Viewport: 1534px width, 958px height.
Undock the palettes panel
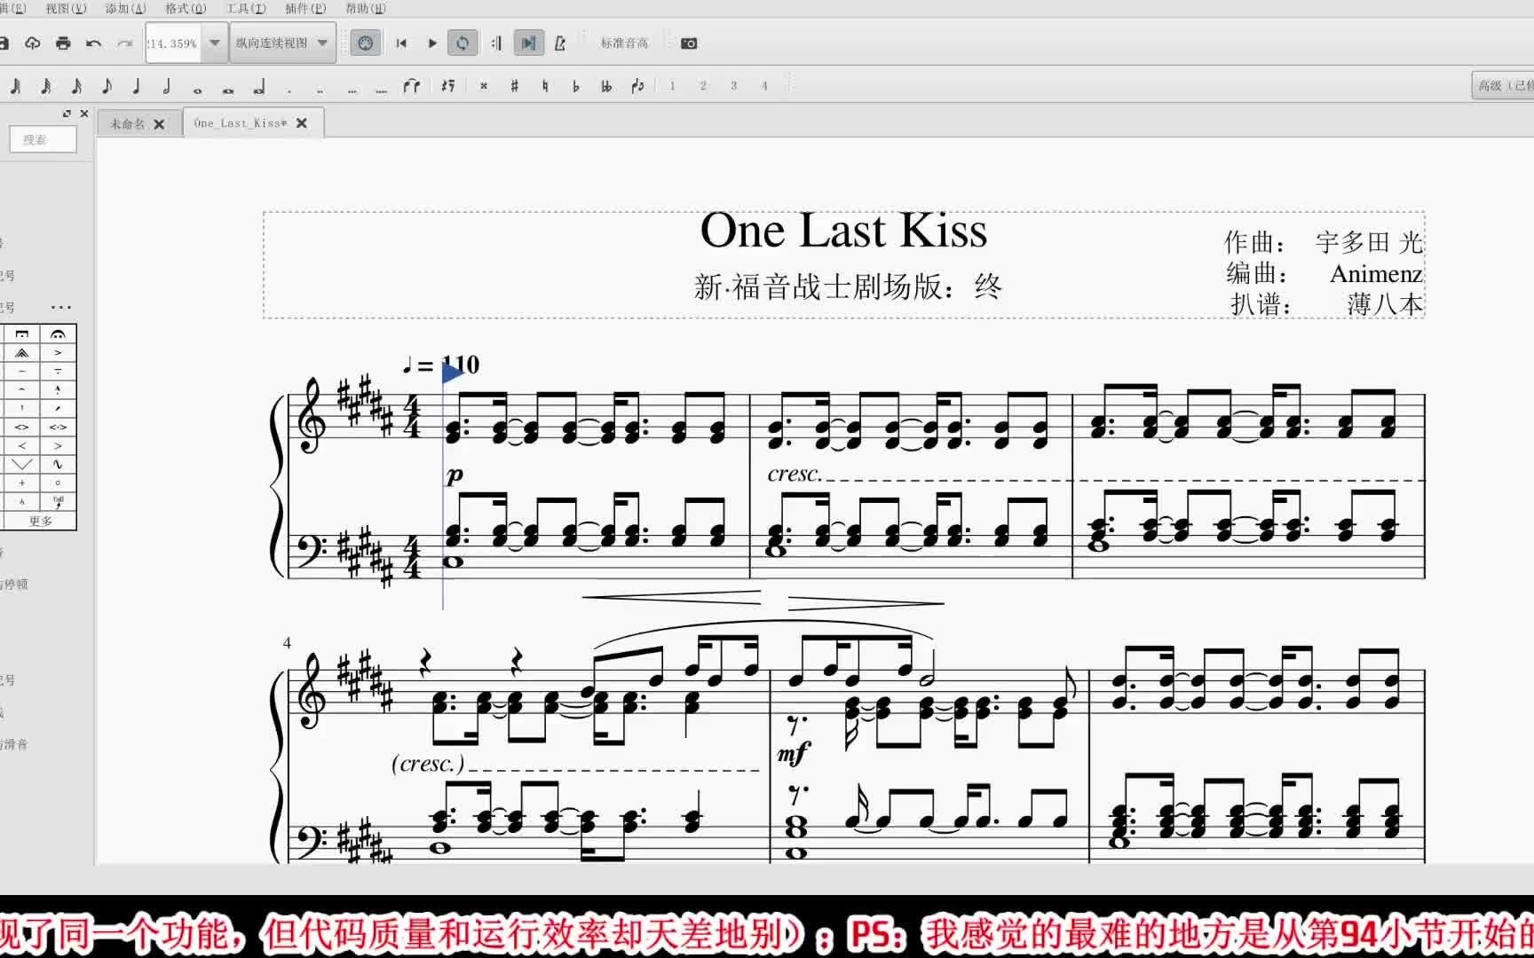(67, 114)
